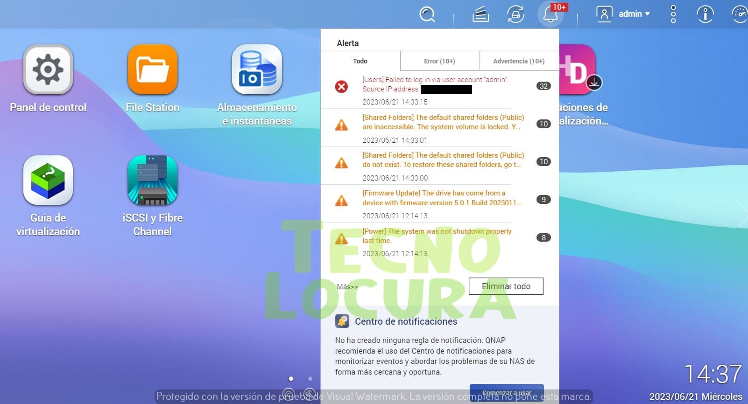Launch File Station from the desktop

(153, 70)
